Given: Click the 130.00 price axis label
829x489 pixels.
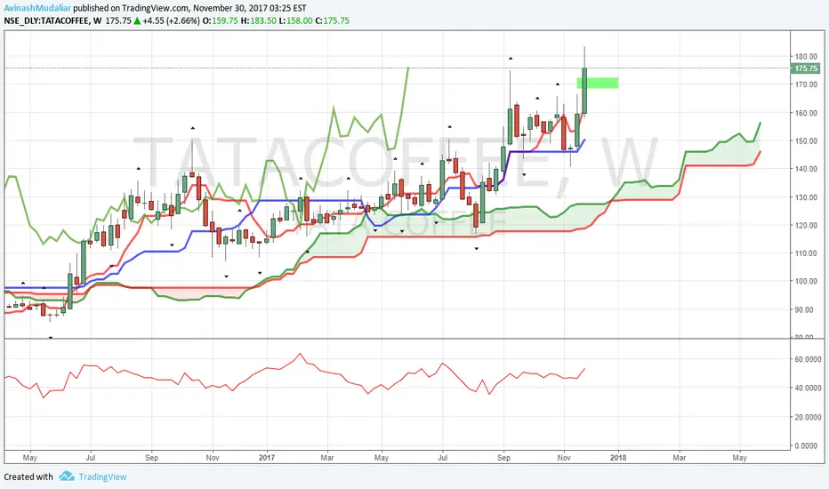Looking at the screenshot, I should click(x=806, y=197).
